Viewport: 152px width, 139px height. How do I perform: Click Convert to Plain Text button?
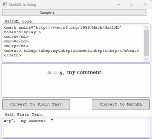pos(36,104)
